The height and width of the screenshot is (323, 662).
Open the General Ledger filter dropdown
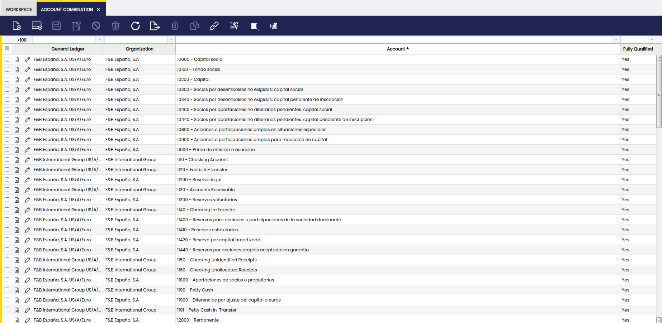(x=100, y=40)
